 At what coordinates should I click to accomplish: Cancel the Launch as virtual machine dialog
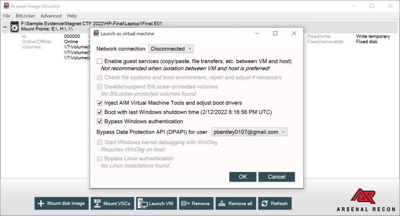(x=277, y=177)
